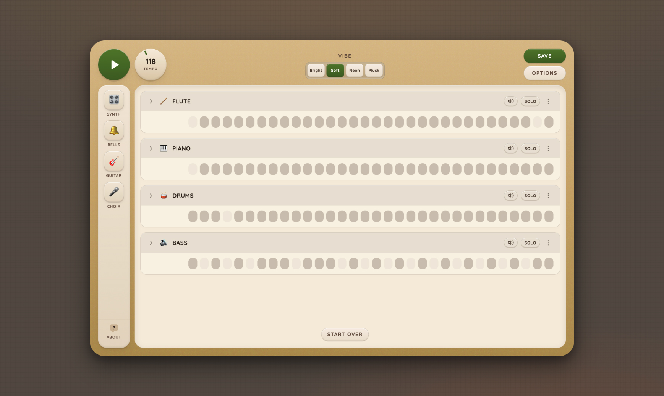Adjust the 118 Tempo knob
This screenshot has height=396, width=664.
point(151,64)
